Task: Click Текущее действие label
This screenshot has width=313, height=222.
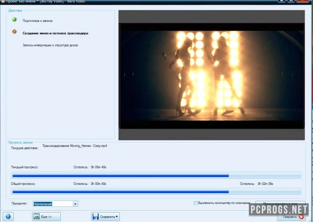Action: coord(25,148)
